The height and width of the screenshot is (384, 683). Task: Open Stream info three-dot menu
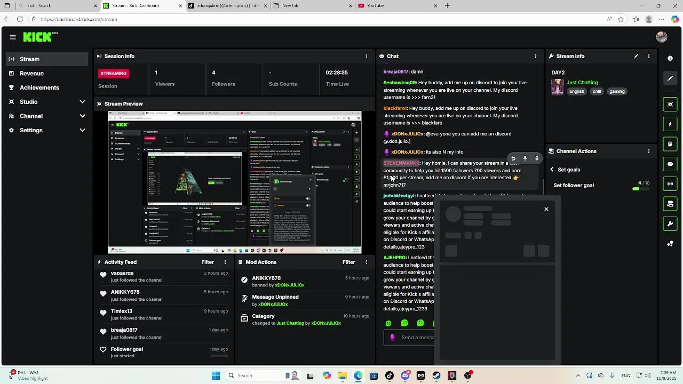coord(649,56)
